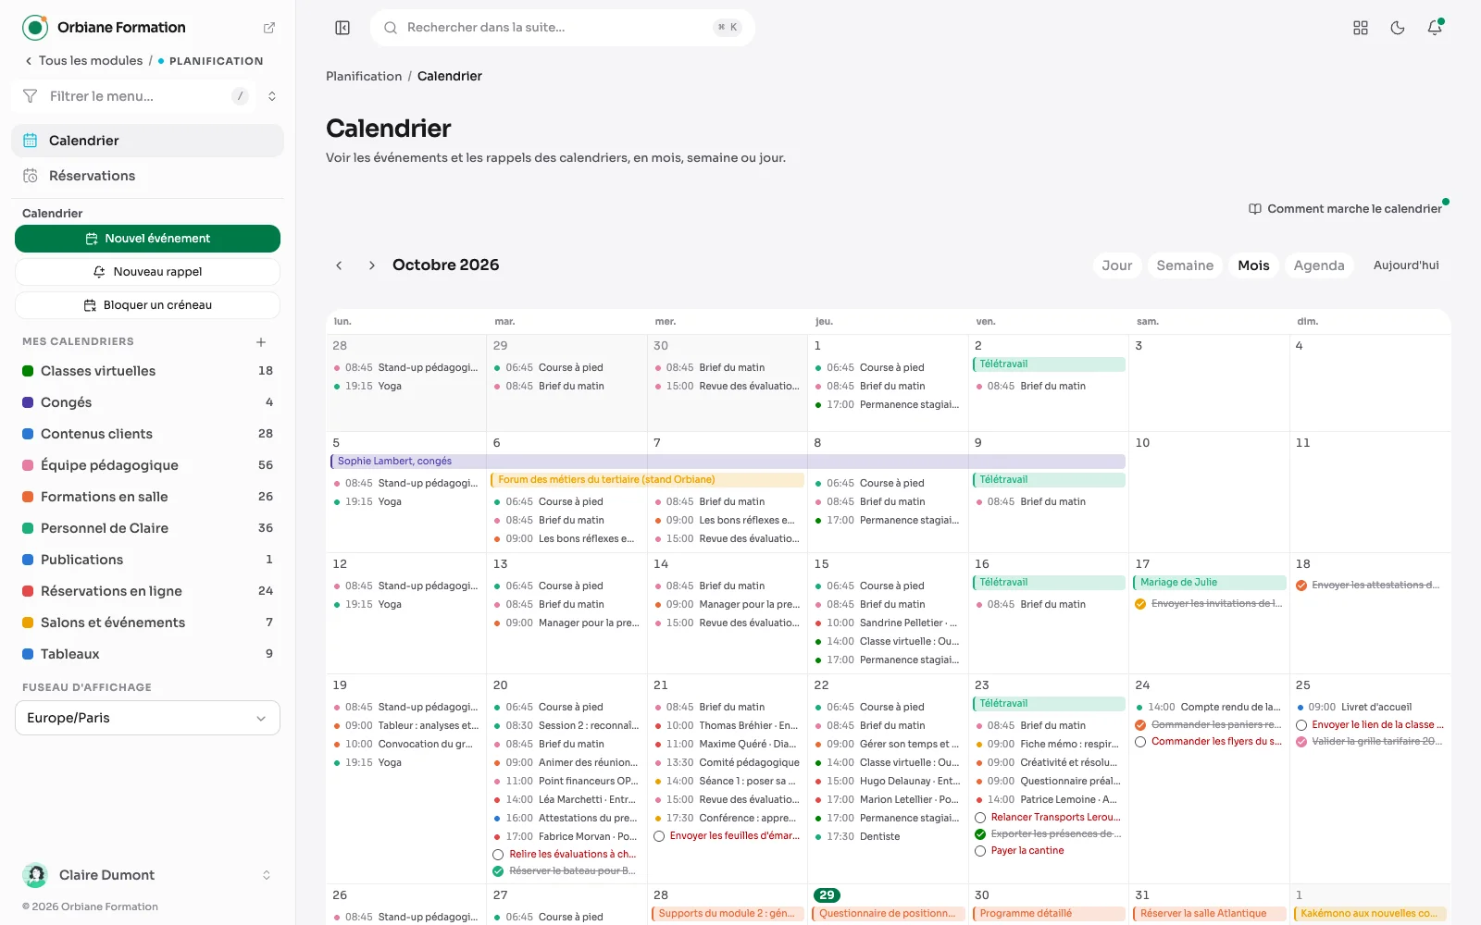Focus the Filtrer le menu input
1481x925 pixels.
(134, 96)
